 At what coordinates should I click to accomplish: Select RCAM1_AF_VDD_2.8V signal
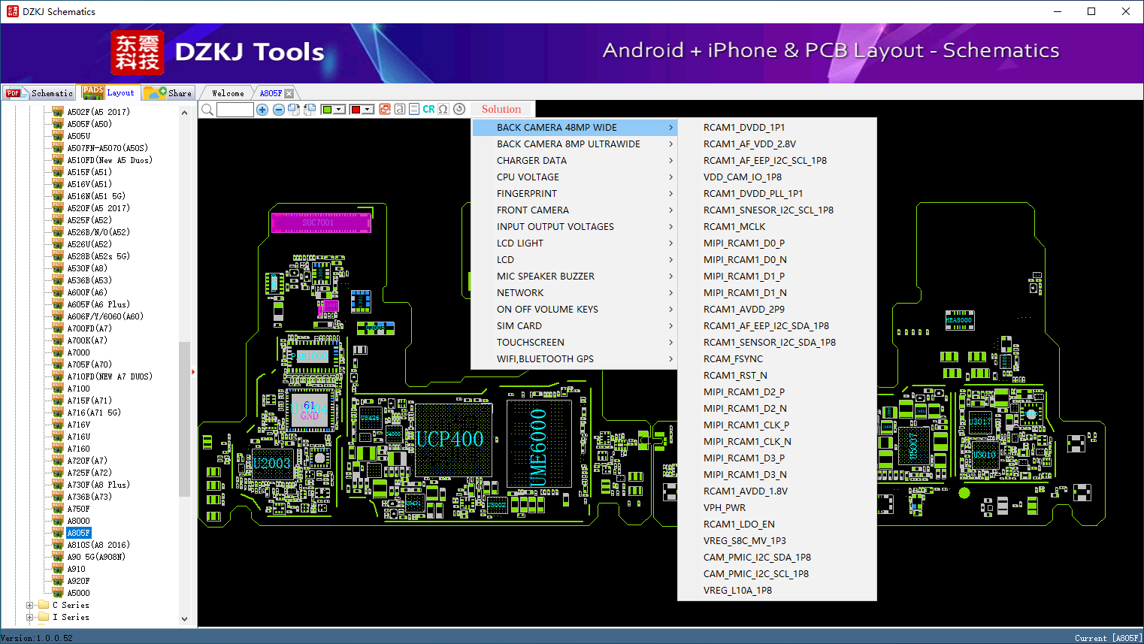pos(777,144)
